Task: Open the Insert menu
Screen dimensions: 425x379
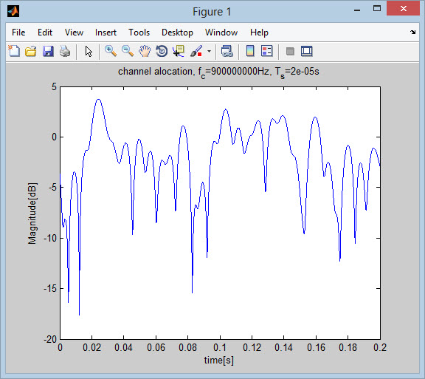Action: coord(106,33)
